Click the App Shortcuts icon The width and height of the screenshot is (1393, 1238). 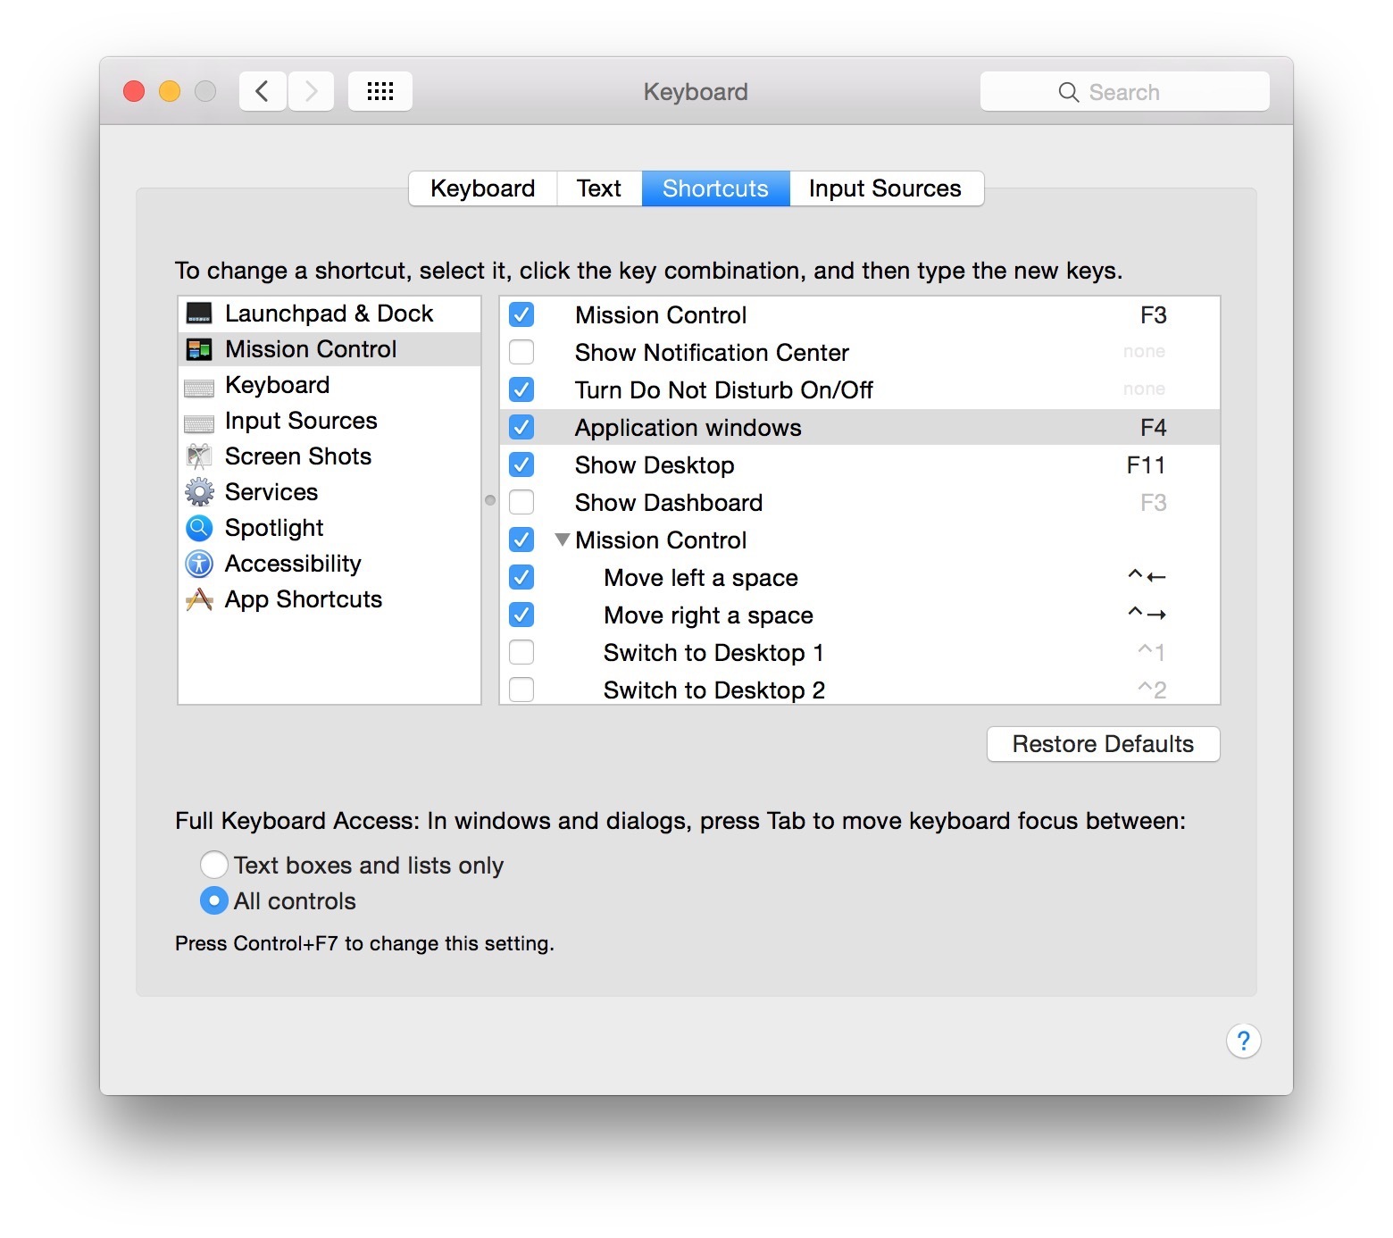pyautogui.click(x=198, y=599)
